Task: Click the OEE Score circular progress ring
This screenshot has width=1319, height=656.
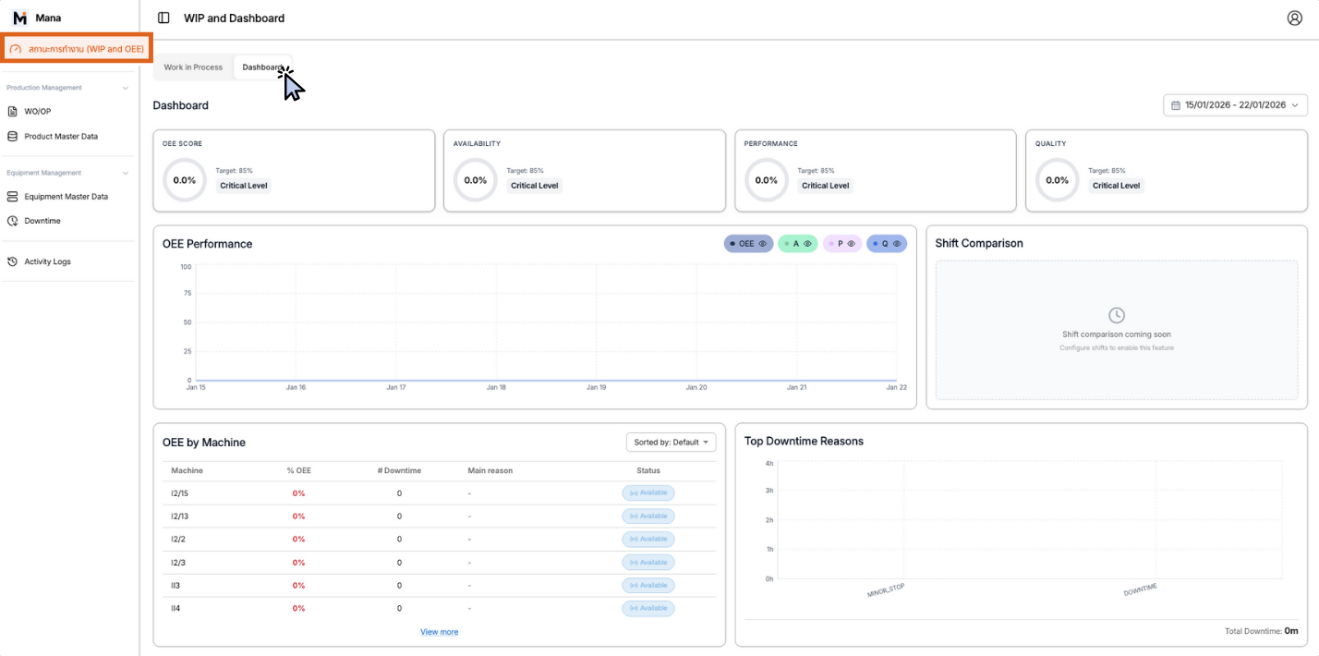Action: [183, 180]
